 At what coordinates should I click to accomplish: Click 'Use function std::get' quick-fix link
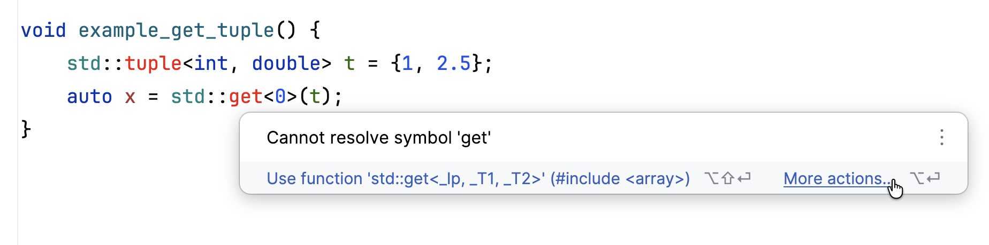478,178
